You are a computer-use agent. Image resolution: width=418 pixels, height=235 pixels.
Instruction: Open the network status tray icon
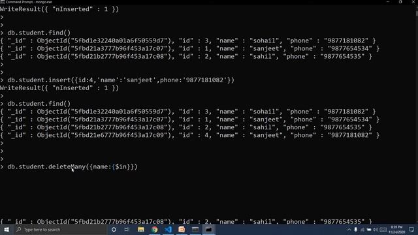coord(362,229)
